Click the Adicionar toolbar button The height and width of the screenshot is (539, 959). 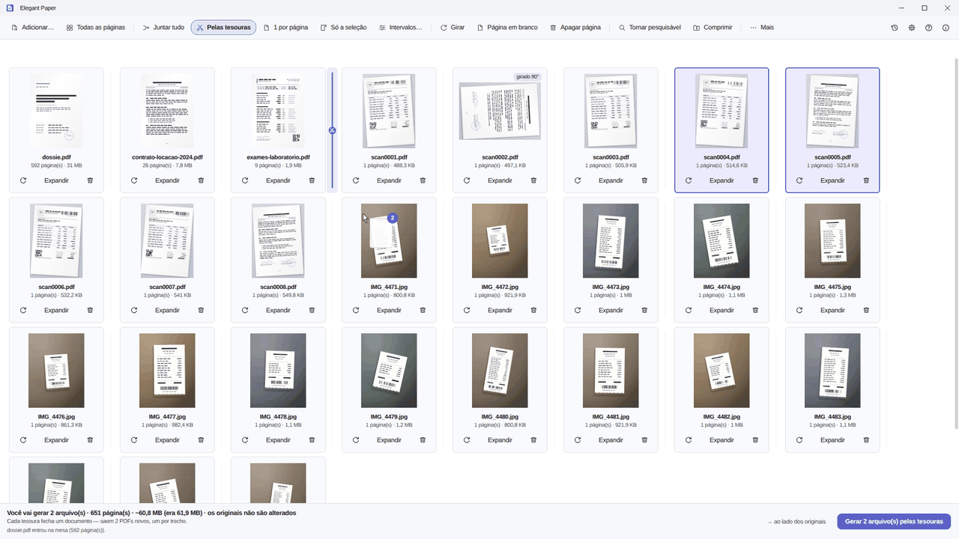pos(33,28)
